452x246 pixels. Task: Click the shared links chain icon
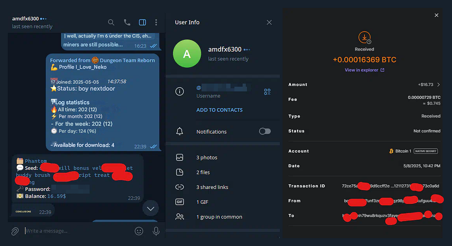click(180, 187)
